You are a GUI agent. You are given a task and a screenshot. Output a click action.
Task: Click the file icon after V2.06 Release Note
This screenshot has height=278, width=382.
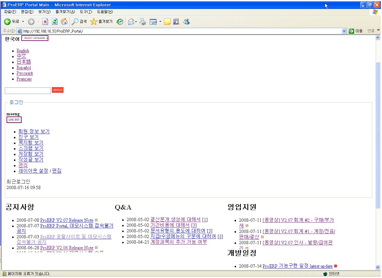[96, 247]
